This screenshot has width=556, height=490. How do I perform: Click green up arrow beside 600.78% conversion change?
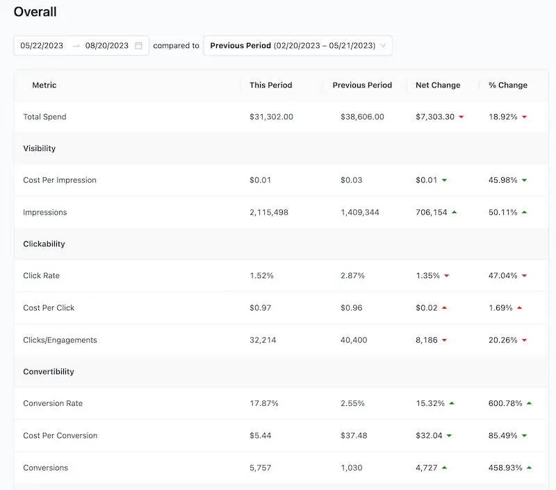(x=529, y=403)
